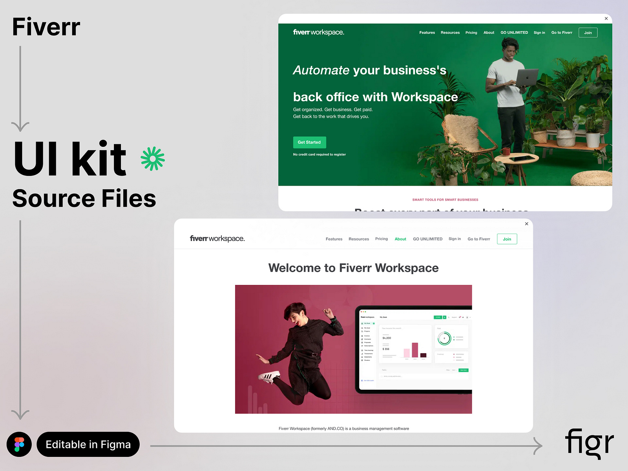Open Resources menu in white About window
Screen dimensions: 628x471
tap(359, 239)
